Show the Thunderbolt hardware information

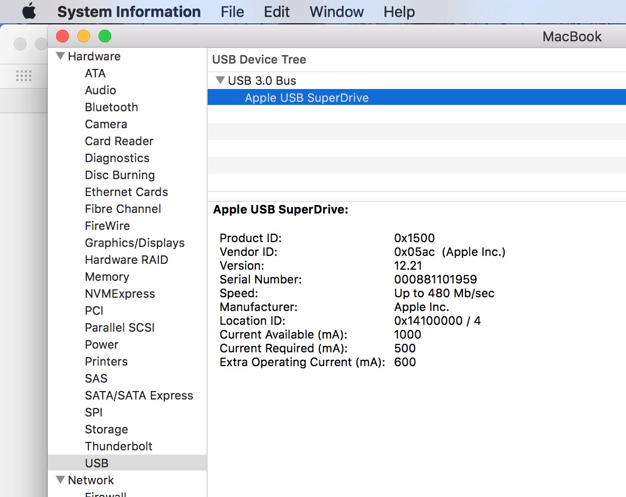click(119, 446)
